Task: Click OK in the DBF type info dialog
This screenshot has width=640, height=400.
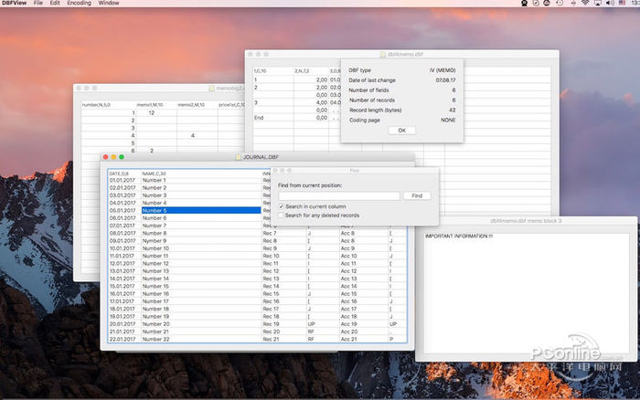Action: point(401,131)
